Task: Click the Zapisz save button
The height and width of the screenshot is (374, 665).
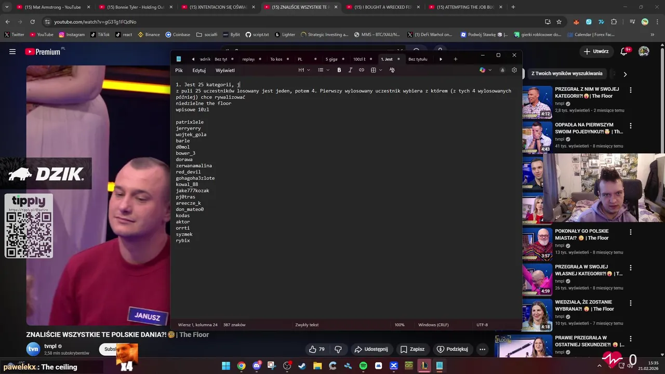Action: coord(413,349)
